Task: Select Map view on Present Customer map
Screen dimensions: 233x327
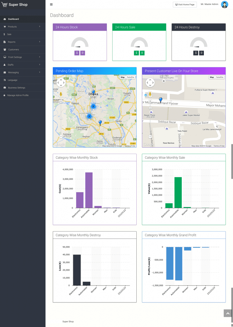Action: point(212,77)
